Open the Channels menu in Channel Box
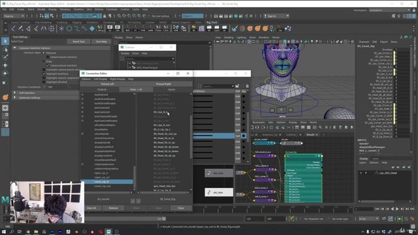Viewport: 418px width, 235px height. click(364, 42)
